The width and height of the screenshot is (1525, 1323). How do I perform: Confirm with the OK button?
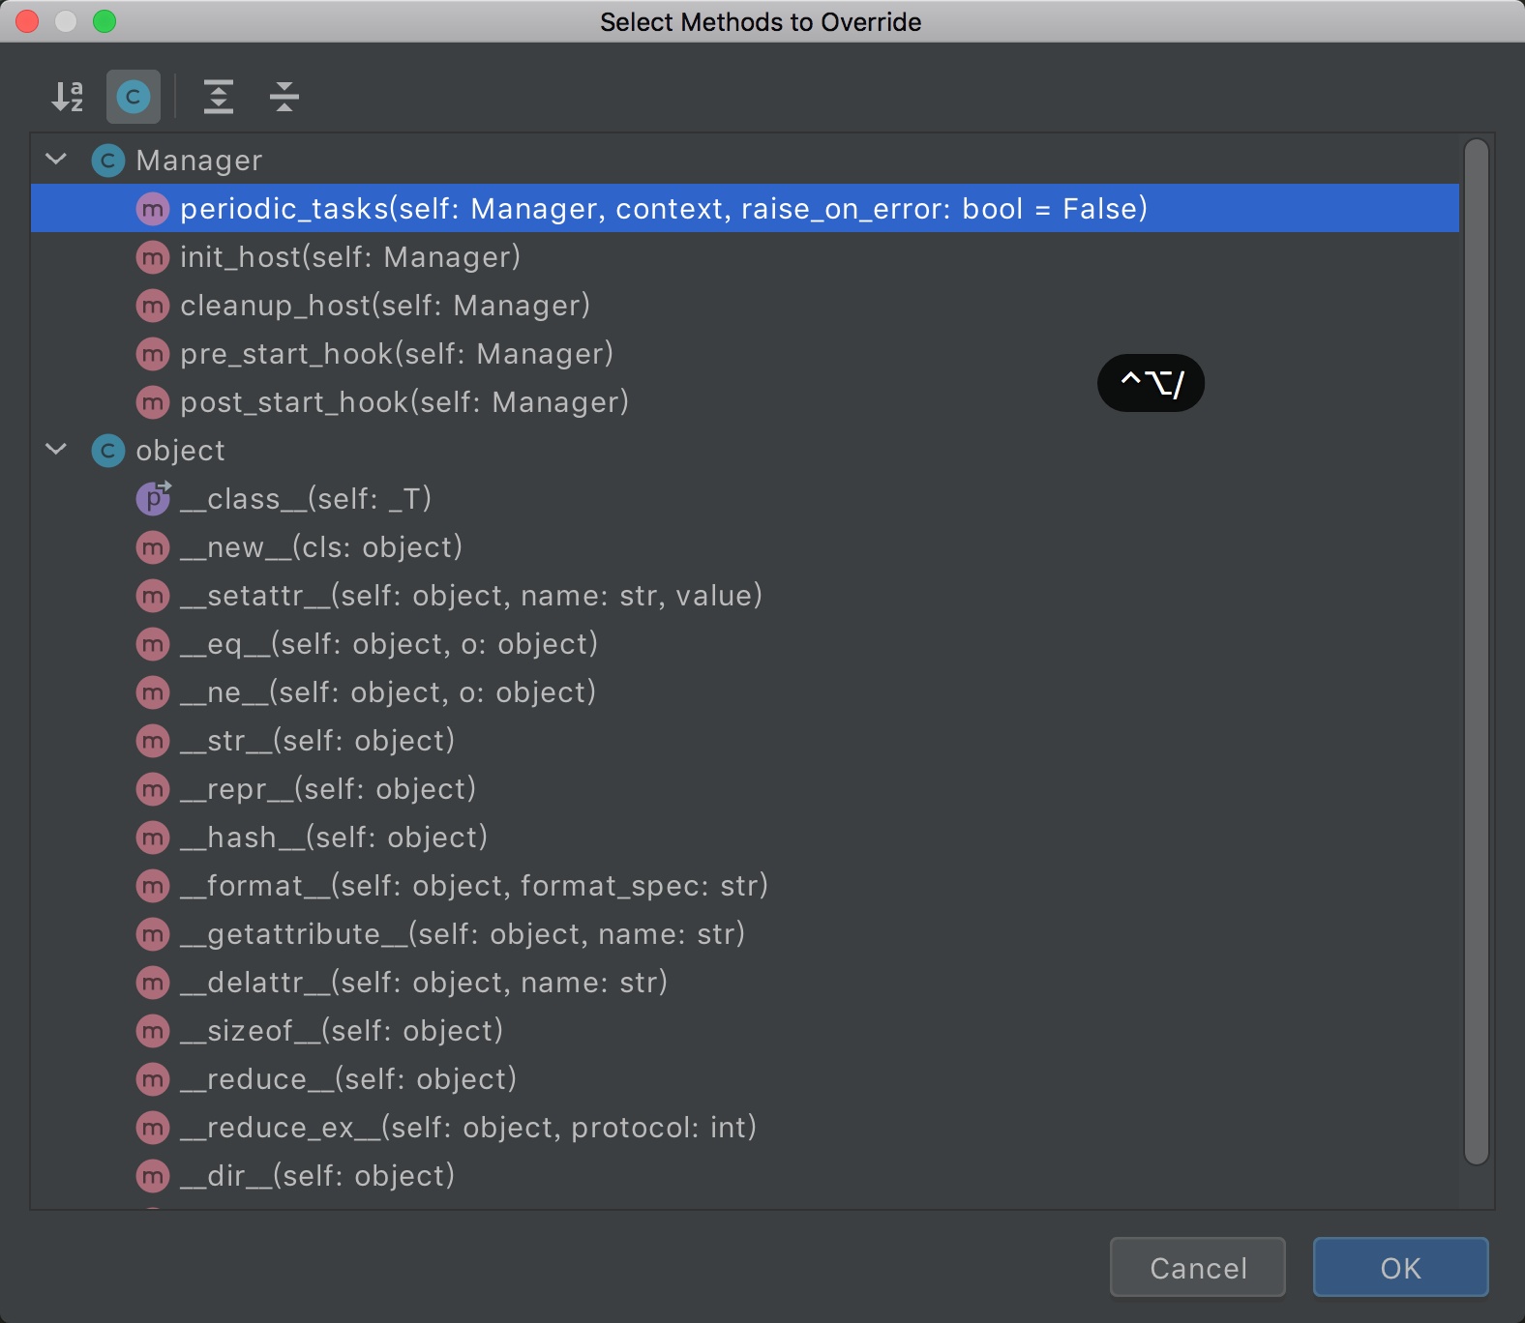1400,1267
